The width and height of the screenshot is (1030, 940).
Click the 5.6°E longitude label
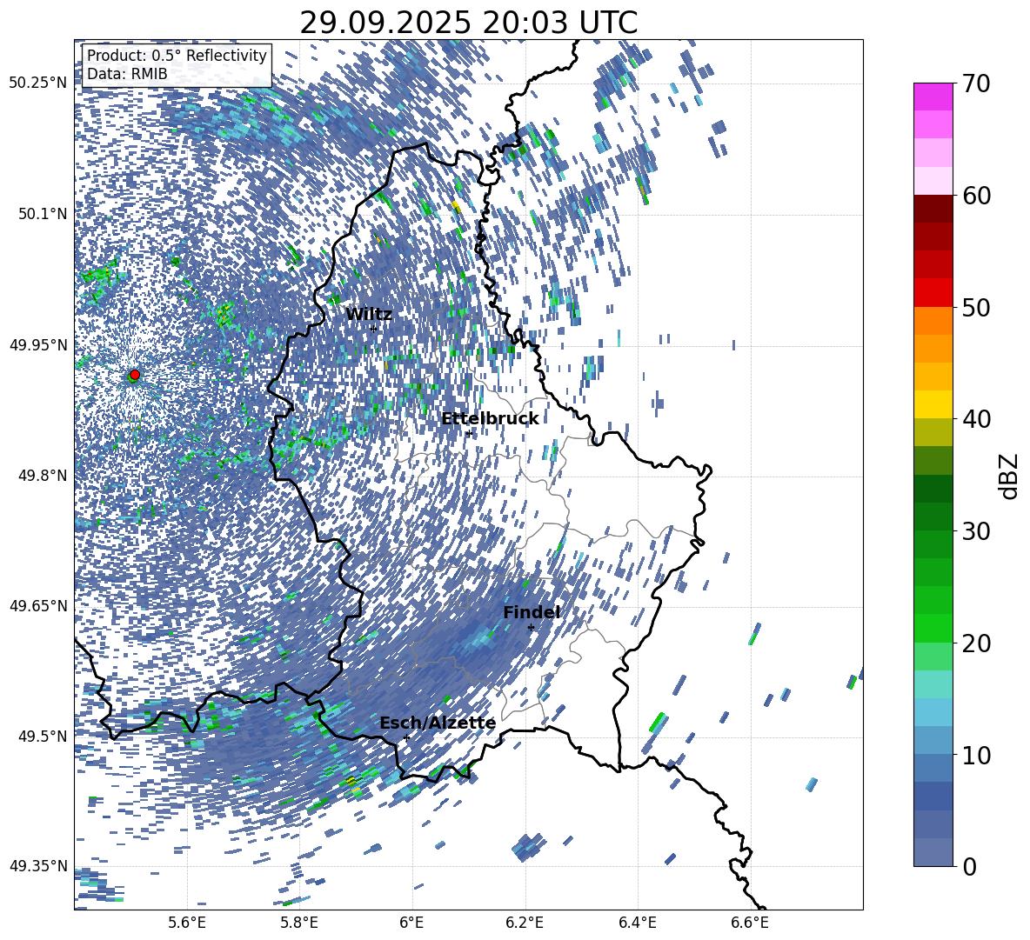[187, 923]
